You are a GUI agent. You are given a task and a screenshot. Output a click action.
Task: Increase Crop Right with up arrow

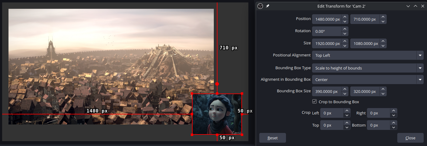click(x=394, y=111)
